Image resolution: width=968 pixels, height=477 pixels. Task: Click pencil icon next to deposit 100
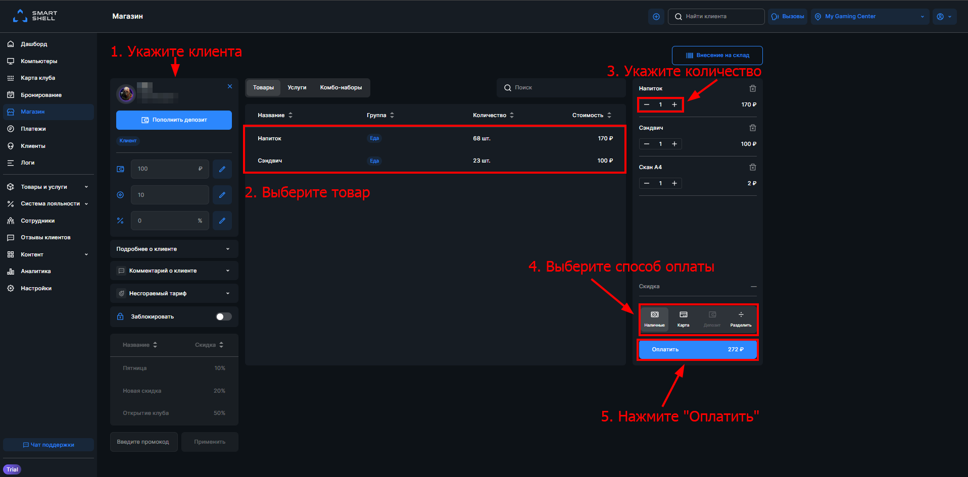[222, 169]
